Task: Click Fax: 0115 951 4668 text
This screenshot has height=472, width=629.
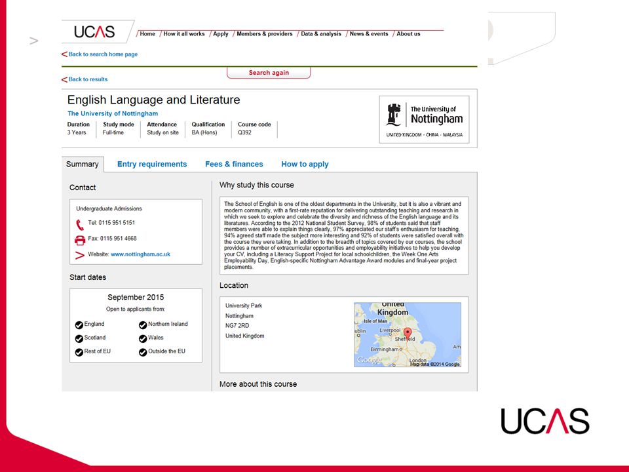Action: tap(112, 239)
